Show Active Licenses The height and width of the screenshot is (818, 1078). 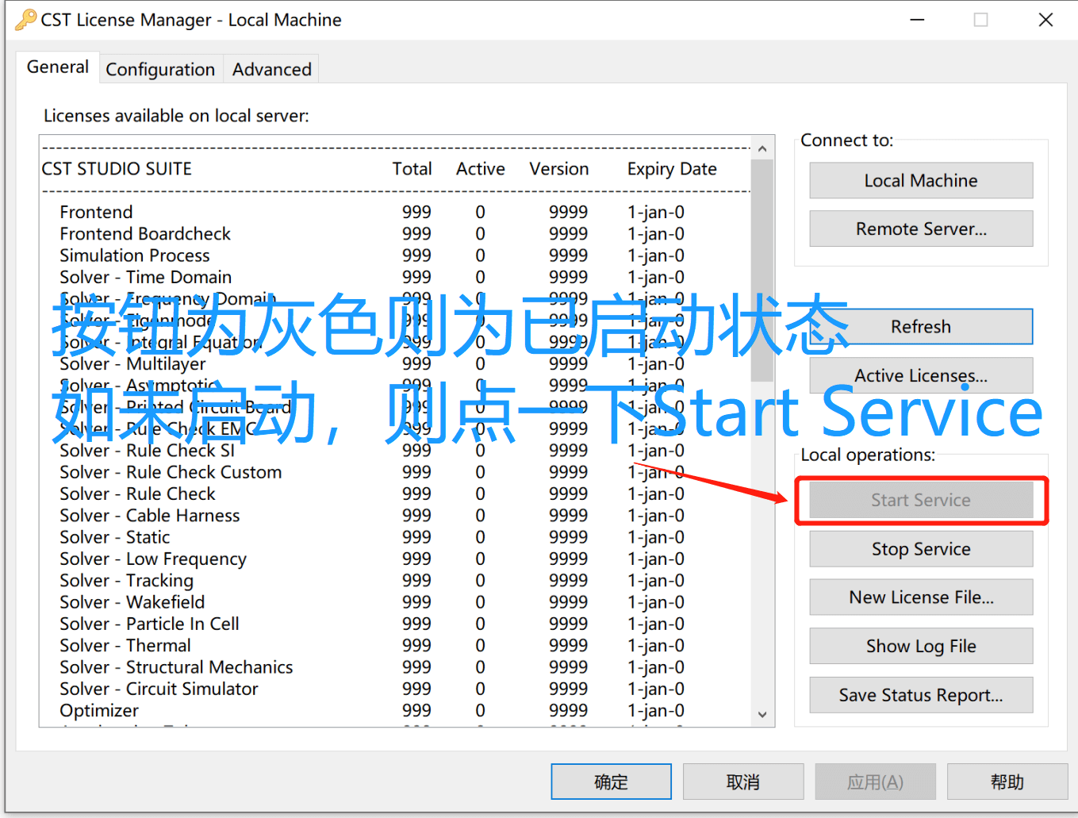tap(919, 375)
